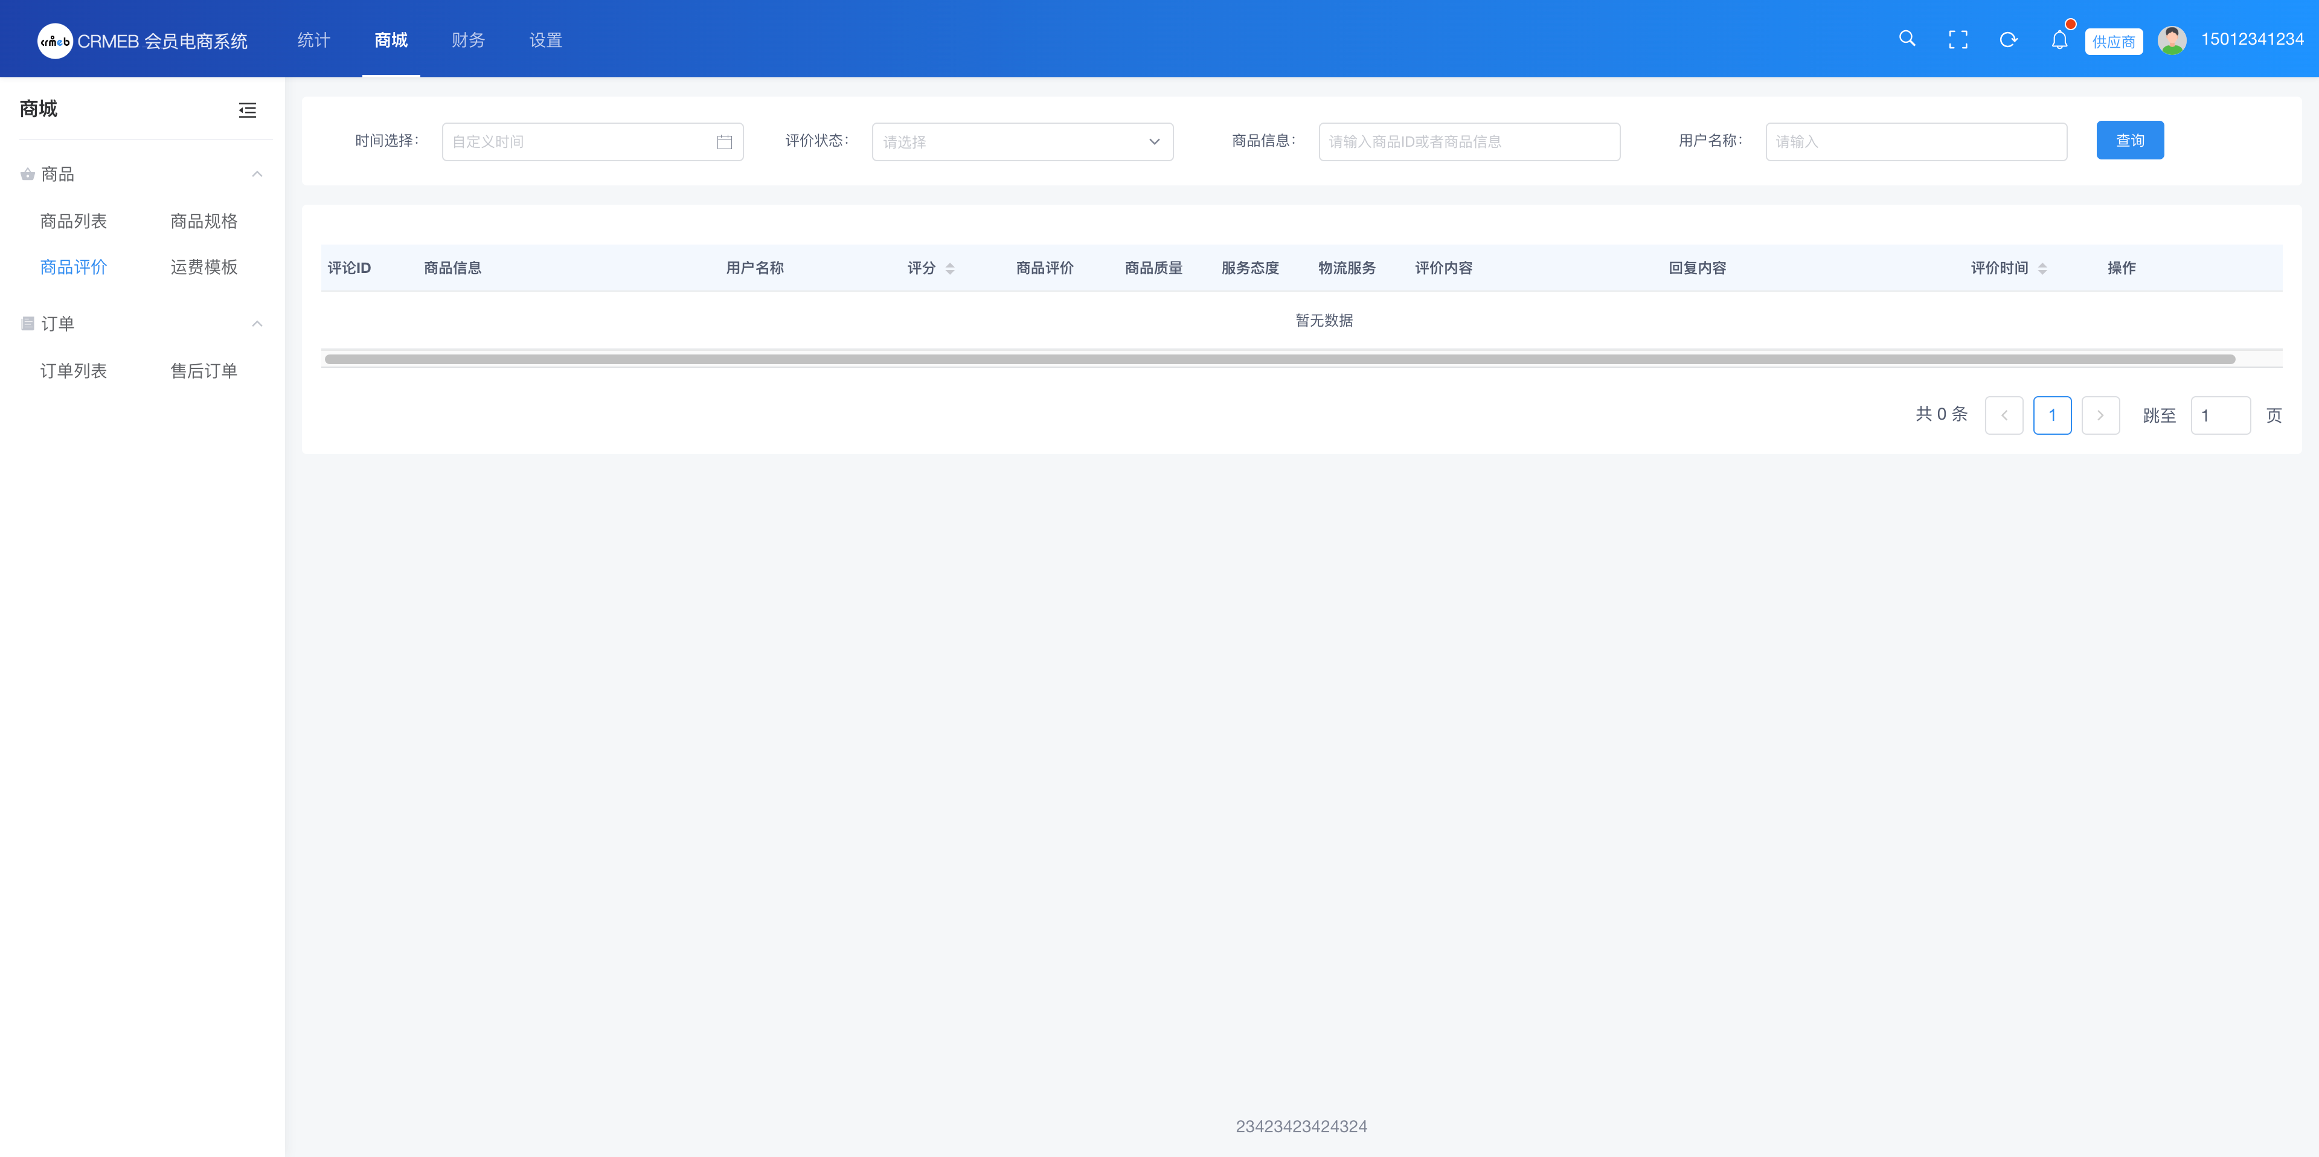Collapse the 商品 sidebar group
Viewport: 2319px width, 1157px height.
click(x=257, y=174)
